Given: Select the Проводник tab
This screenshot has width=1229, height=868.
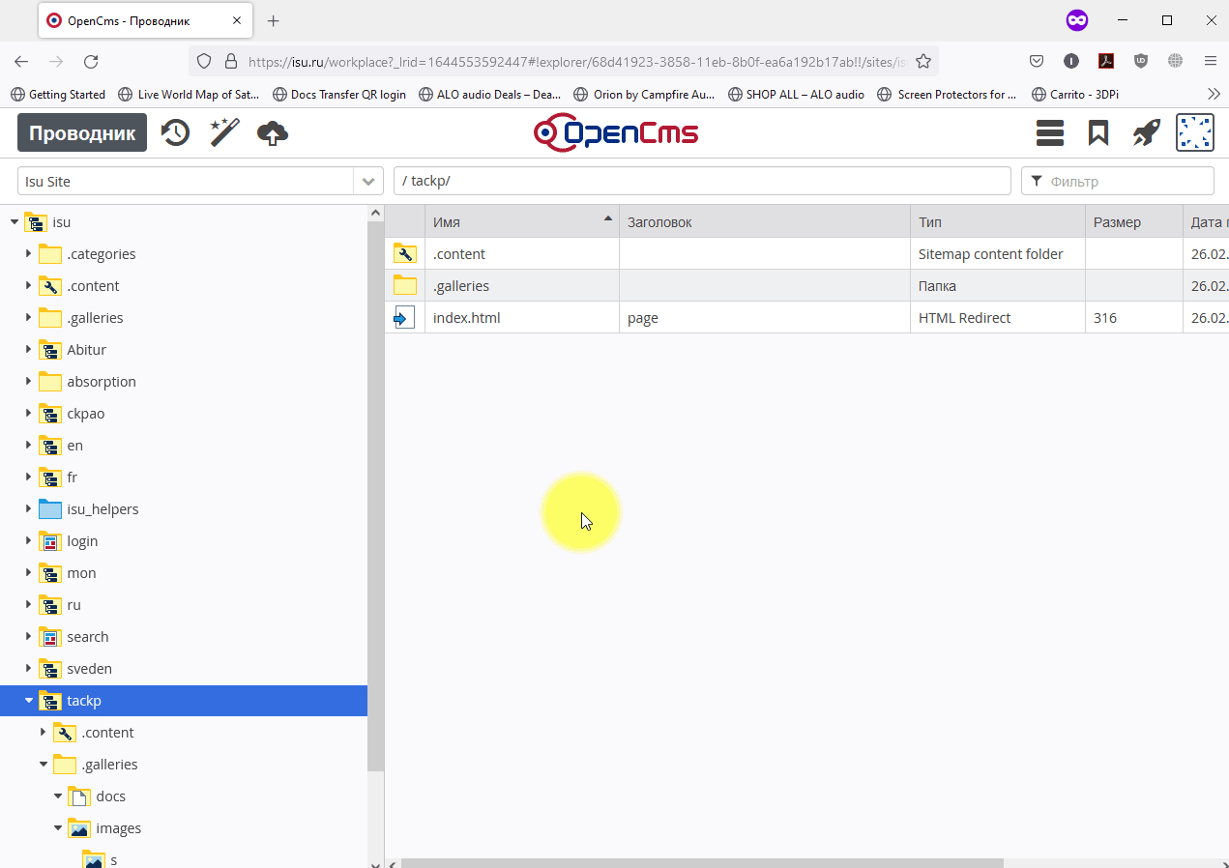Looking at the screenshot, I should (81, 132).
